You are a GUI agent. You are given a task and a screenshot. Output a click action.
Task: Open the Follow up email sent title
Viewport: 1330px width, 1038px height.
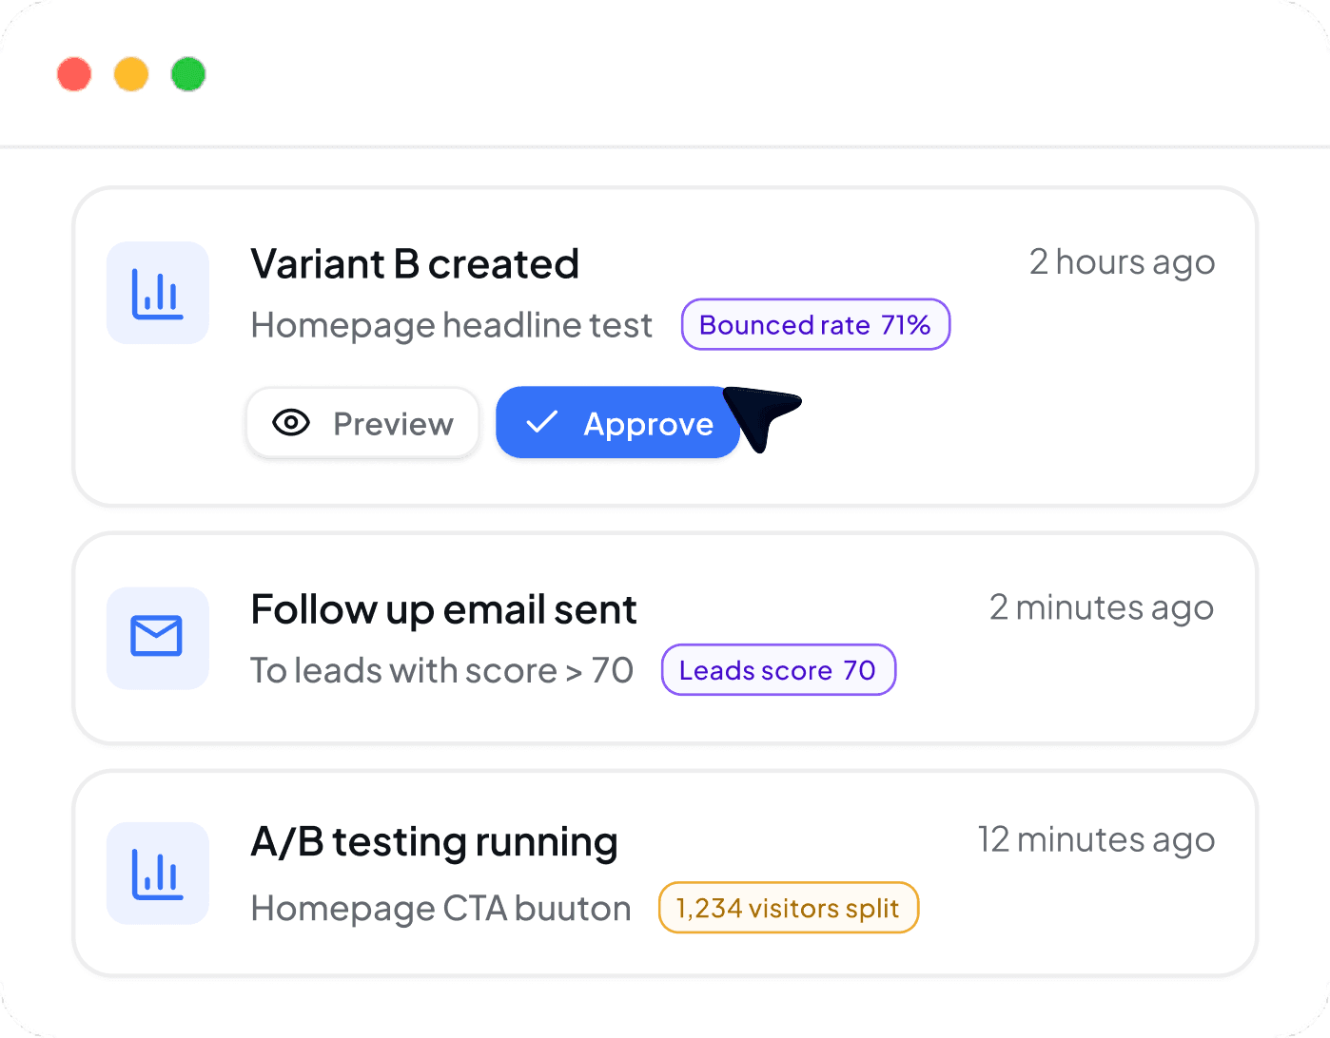tap(443, 610)
